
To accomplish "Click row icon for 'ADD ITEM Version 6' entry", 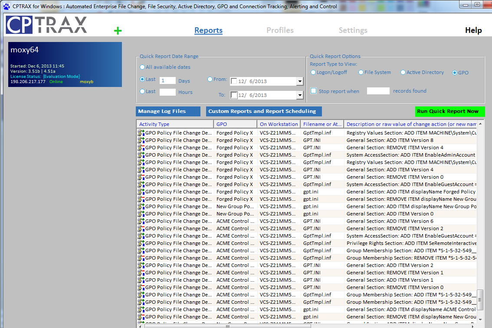I will coord(141,221).
